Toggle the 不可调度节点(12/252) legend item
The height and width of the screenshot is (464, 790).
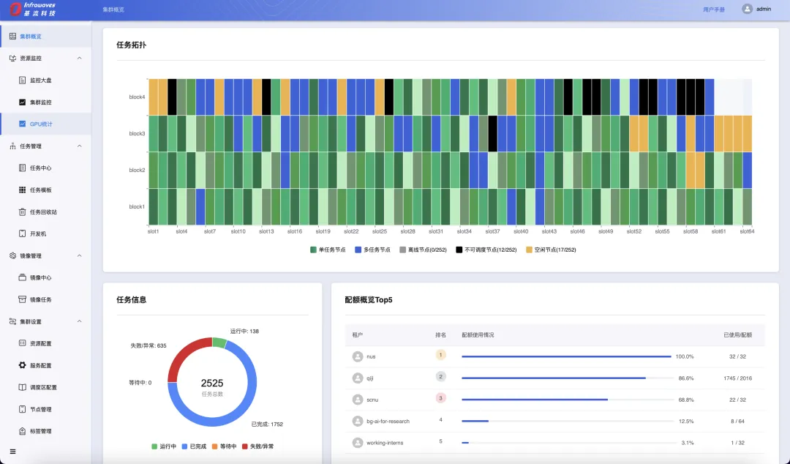[486, 250]
